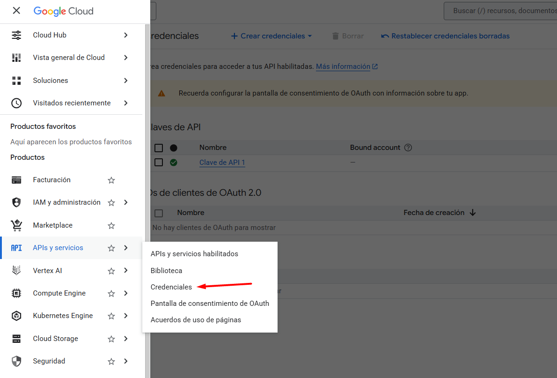The height and width of the screenshot is (378, 557).
Task: Expand the Vertex AI submenu chevron
Action: [126, 271]
